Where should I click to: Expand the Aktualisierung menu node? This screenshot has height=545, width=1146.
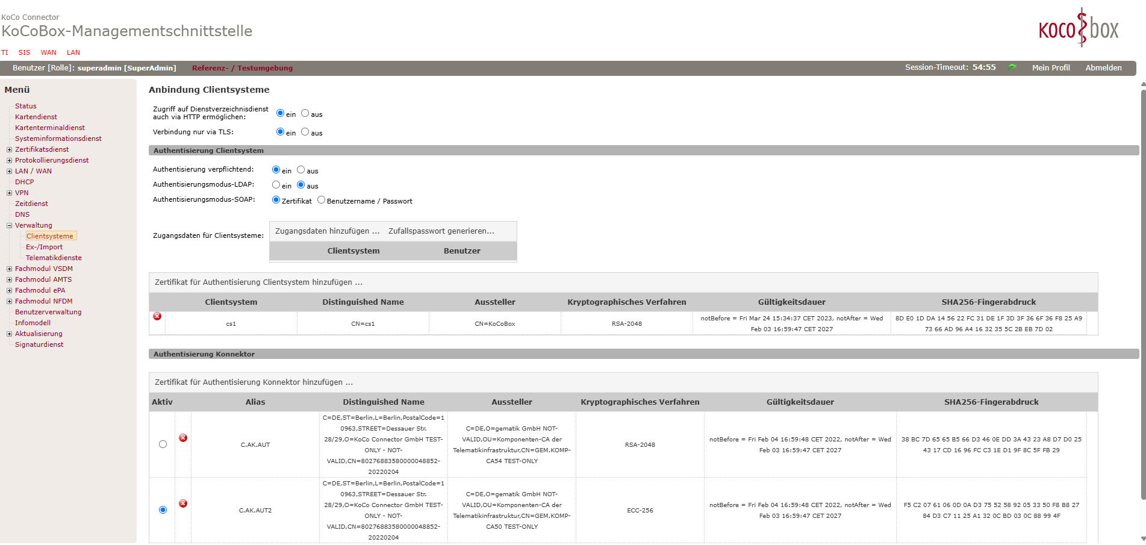pos(9,334)
